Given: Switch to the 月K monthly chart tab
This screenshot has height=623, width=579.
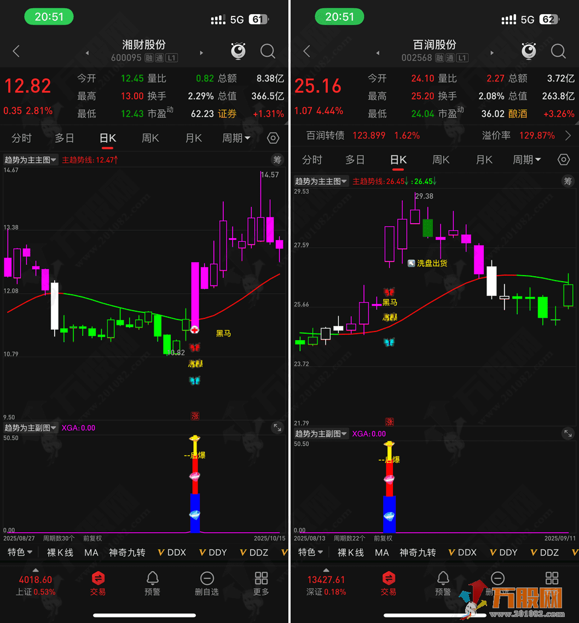Looking at the screenshot, I should (x=193, y=138).
